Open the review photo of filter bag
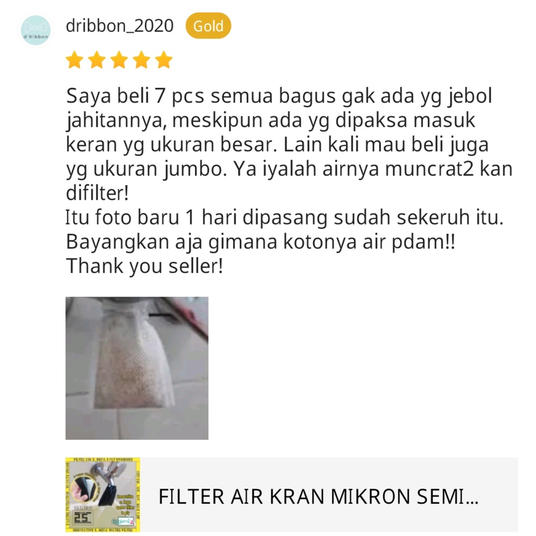 pos(137,368)
